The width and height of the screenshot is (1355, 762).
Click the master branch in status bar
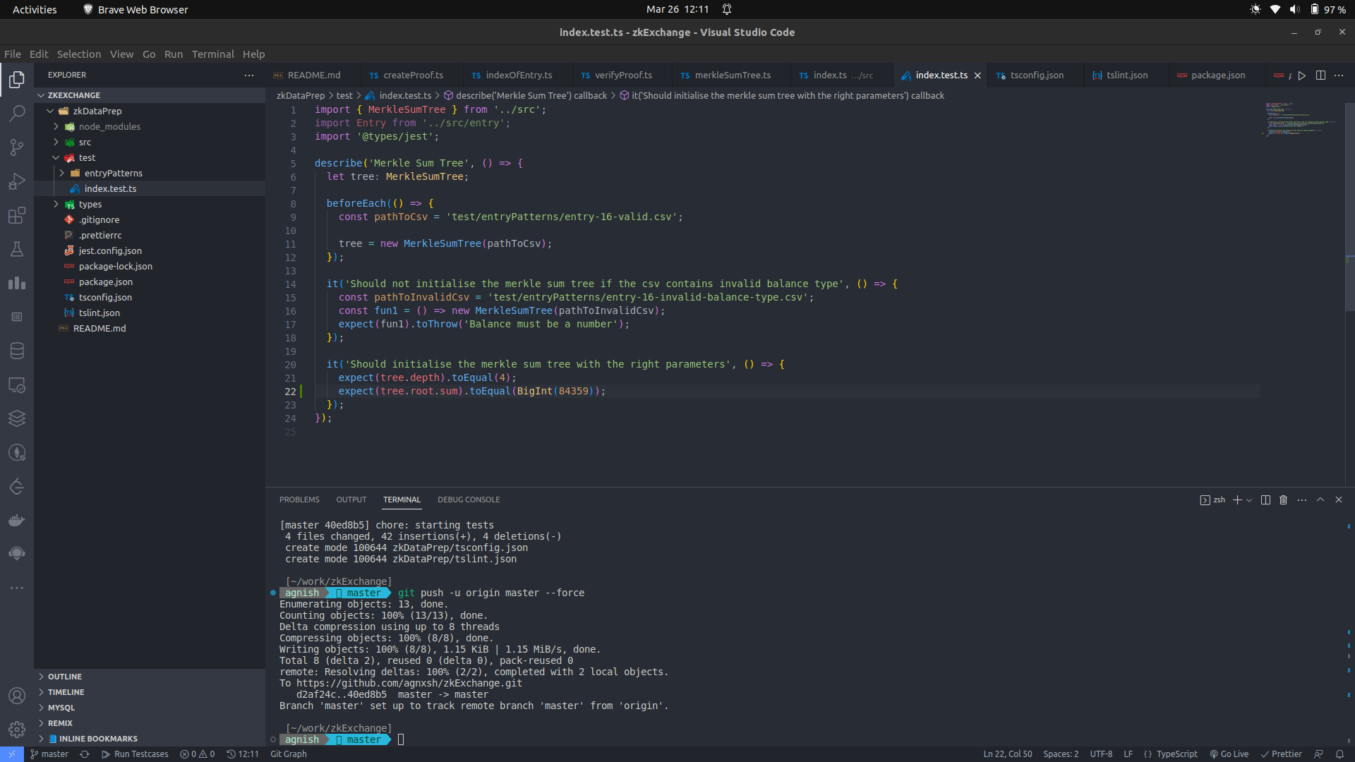pos(49,754)
